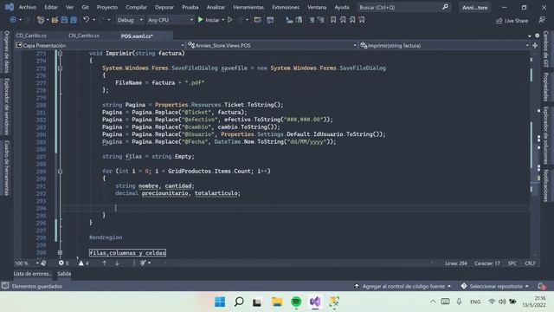The image size is (554, 312).
Task: Click the last bookmark icon in the toolbar
Action: 362,20
